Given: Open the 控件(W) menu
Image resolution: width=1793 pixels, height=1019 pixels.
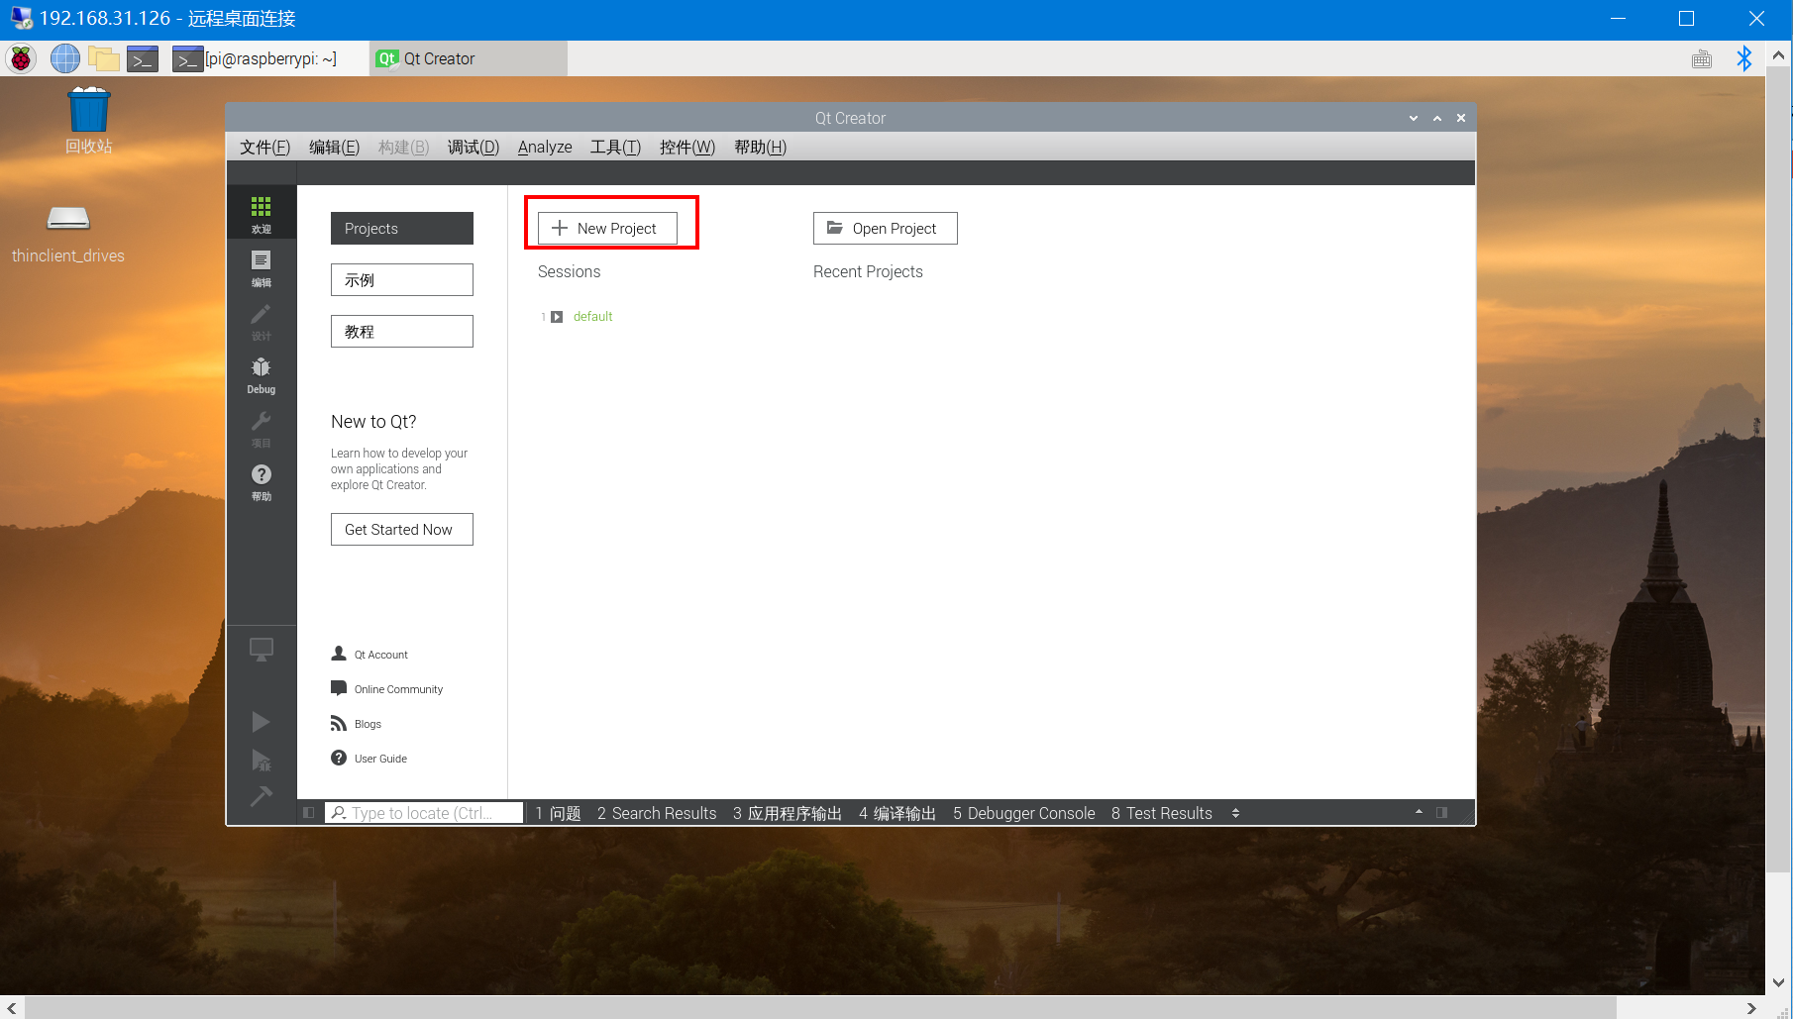Looking at the screenshot, I should pyautogui.click(x=686, y=147).
